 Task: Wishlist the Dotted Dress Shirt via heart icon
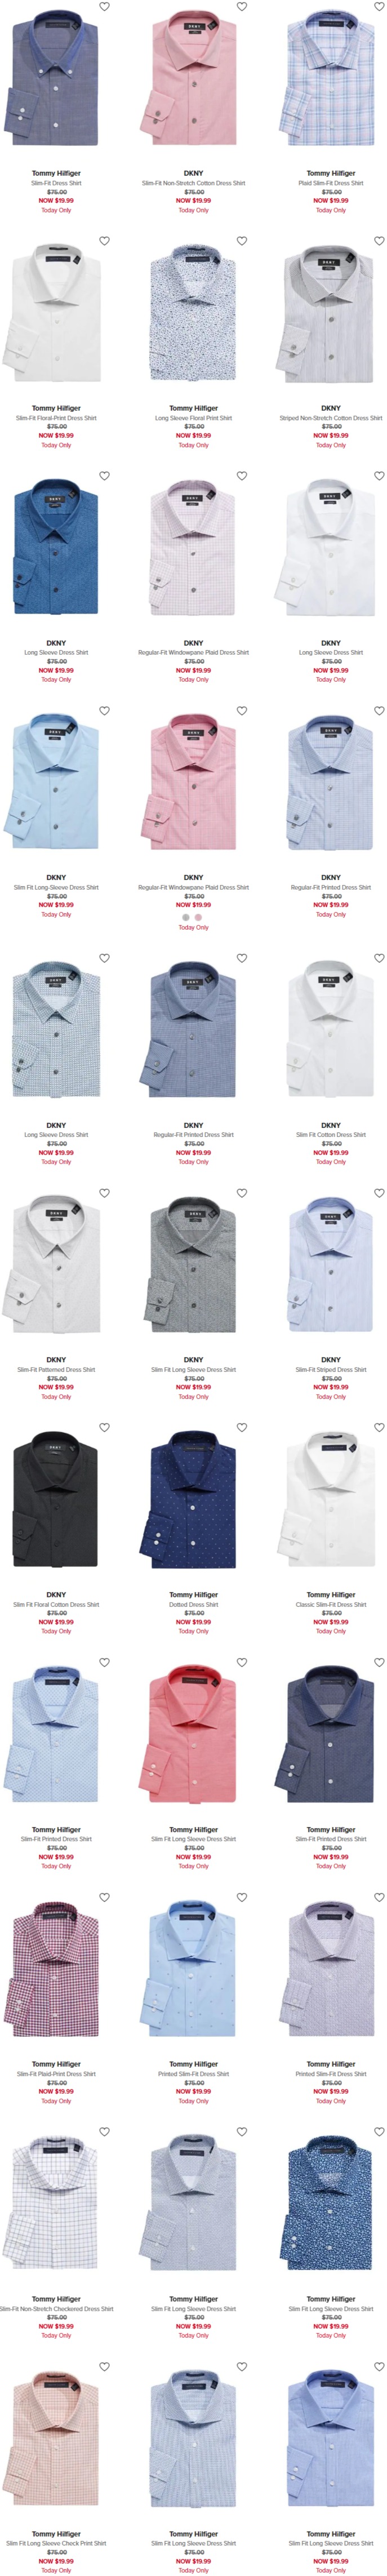pos(241,1427)
